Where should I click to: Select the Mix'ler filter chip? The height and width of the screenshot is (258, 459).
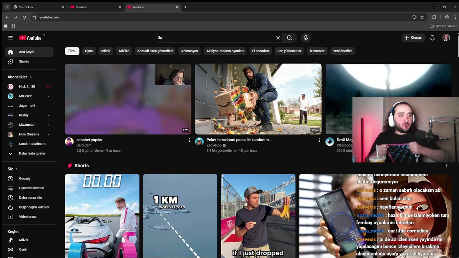click(x=124, y=51)
